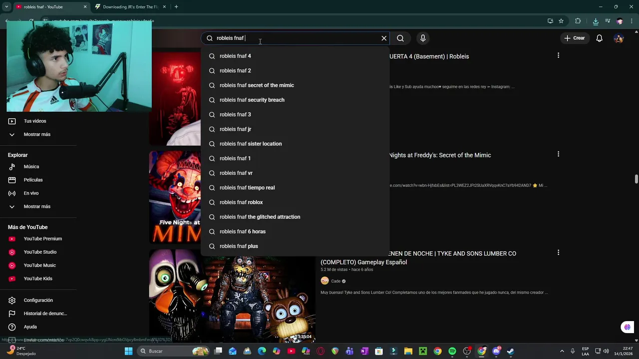Choose suggestion 'robleis fnaf vr'
The width and height of the screenshot is (639, 359).
pos(295,173)
